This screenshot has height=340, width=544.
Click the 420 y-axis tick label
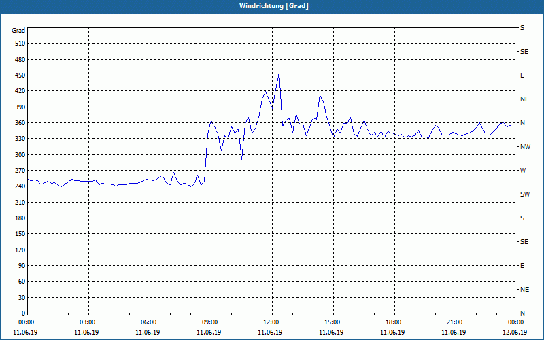(x=20, y=91)
